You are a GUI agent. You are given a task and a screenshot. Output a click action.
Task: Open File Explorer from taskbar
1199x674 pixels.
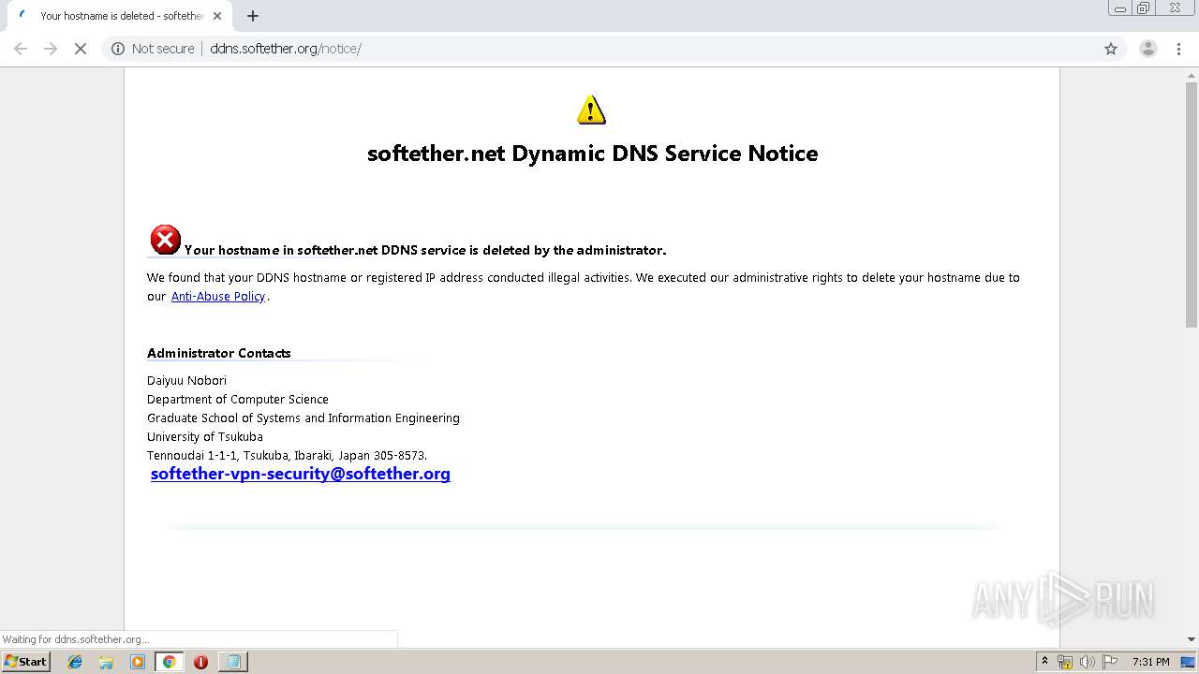point(106,662)
